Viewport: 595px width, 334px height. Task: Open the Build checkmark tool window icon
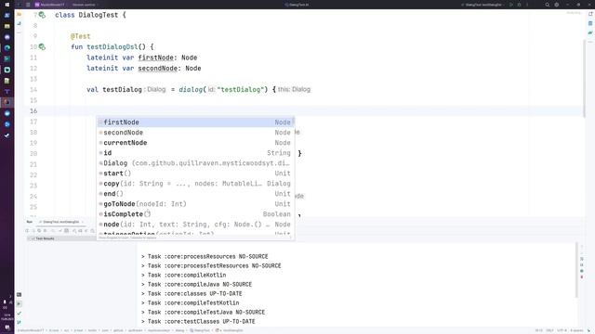(x=19, y=314)
